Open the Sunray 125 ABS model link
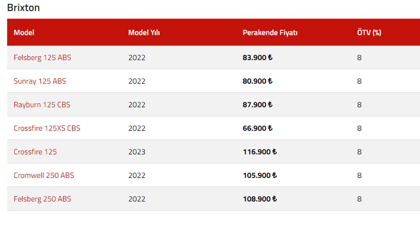This screenshot has width=420, height=225. point(39,81)
